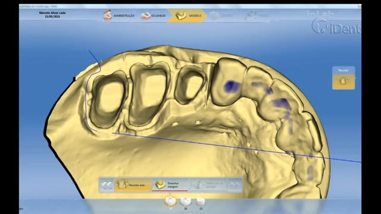Click the ESCANEAR label
Viewport: 381px width, 214px height.
(158, 16)
